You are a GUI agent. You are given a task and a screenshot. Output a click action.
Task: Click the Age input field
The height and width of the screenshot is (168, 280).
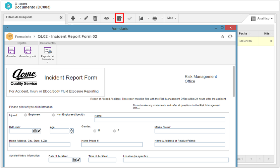click(x=59, y=131)
